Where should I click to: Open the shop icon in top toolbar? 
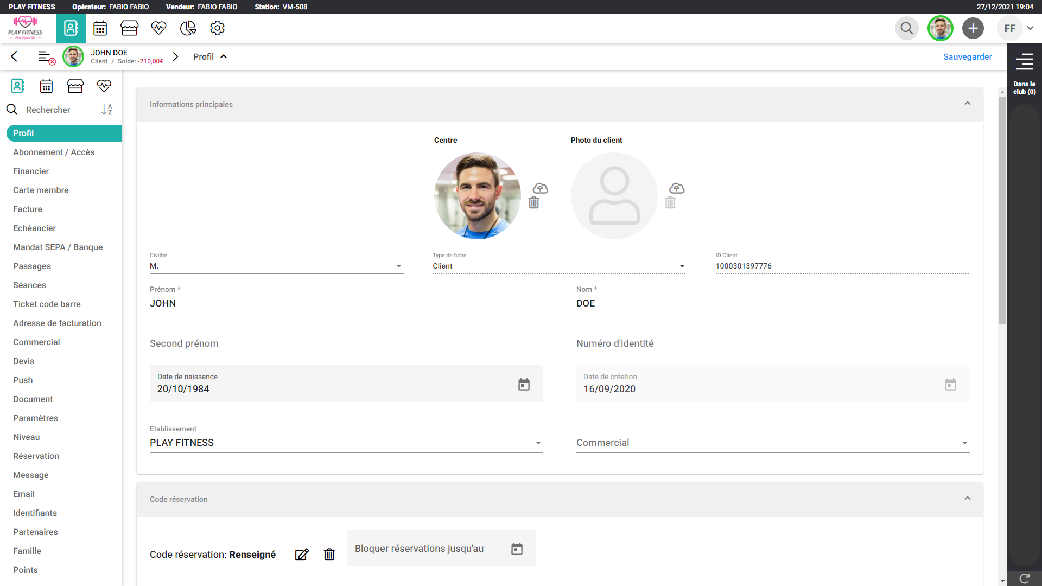[129, 28]
